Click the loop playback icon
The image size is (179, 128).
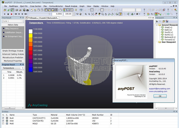(77, 14)
